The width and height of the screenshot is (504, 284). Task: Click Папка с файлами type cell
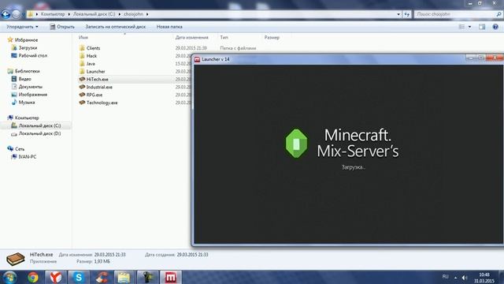click(x=238, y=48)
